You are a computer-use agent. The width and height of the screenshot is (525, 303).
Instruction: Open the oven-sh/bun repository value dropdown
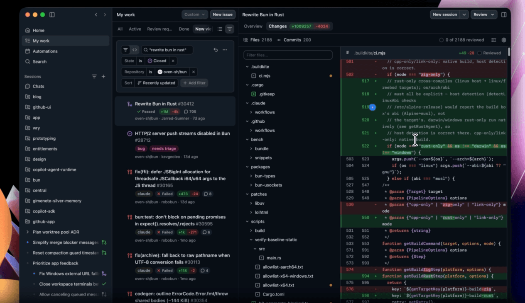(x=172, y=72)
